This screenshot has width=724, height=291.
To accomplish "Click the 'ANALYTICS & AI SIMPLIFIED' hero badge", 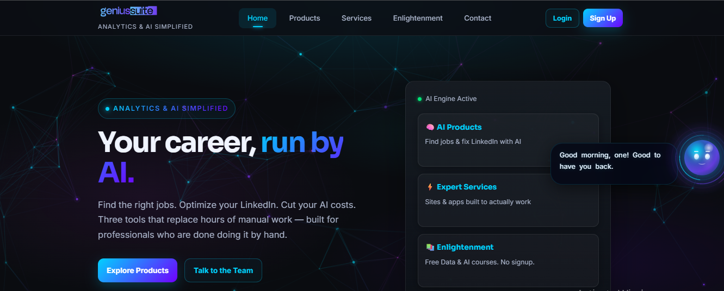I will coord(166,109).
